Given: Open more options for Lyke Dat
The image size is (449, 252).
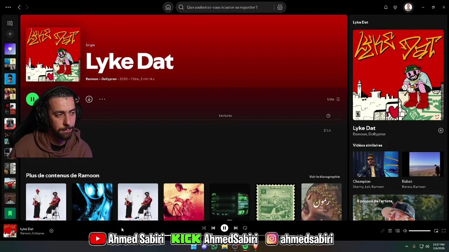Looking at the screenshot, I should click(x=102, y=99).
